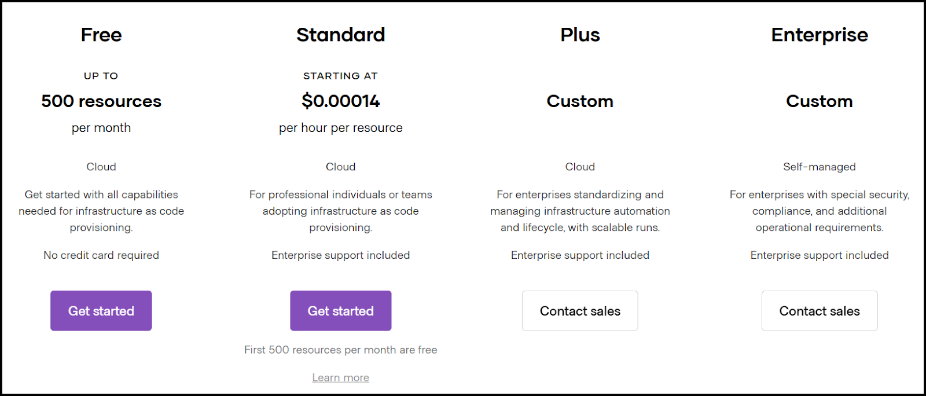Viewport: 926px width, 396px height.
Task: Click Get started under the Standard plan
Action: 340,311
